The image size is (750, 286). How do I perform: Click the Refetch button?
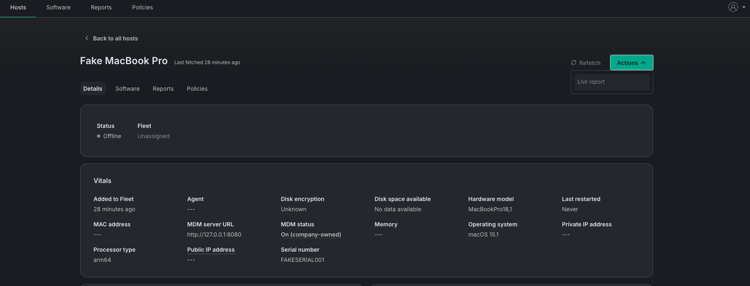[586, 63]
